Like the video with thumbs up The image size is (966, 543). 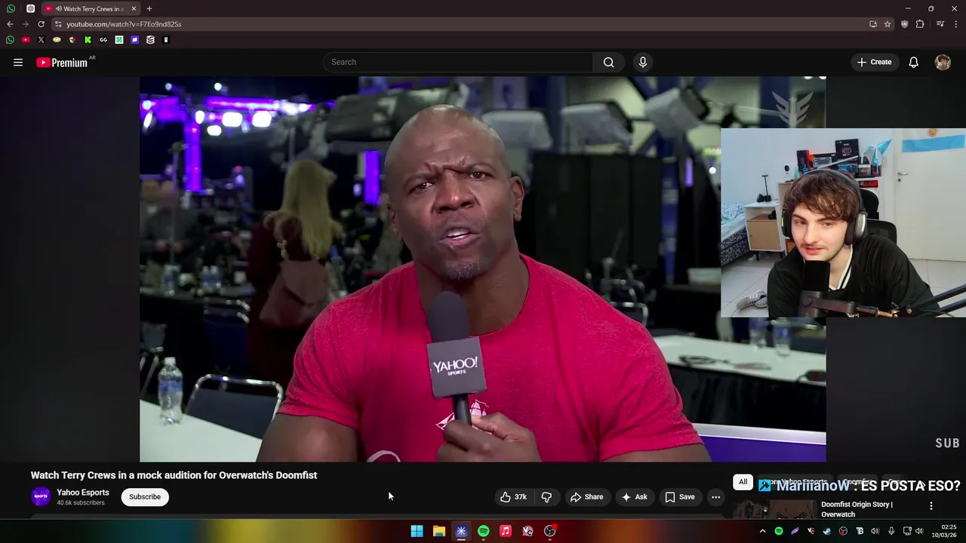tap(513, 497)
